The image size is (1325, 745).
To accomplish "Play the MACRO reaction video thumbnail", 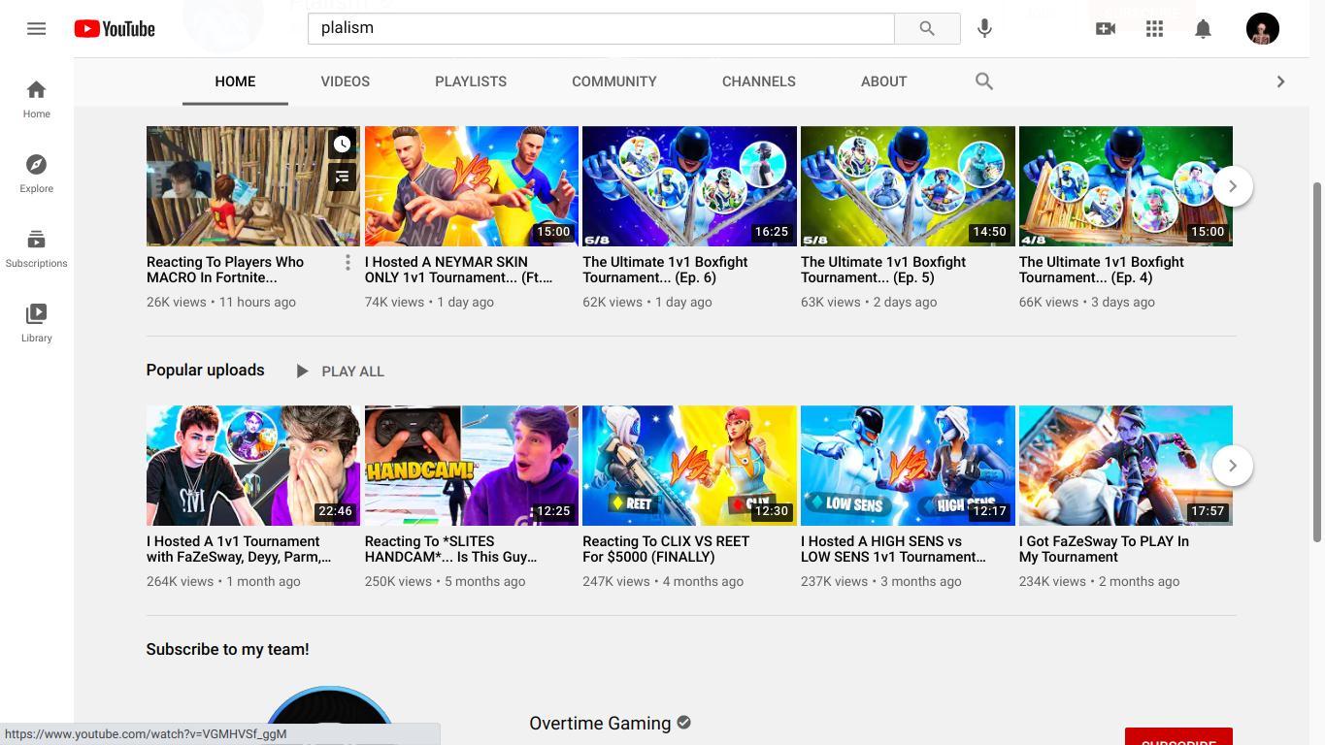I will tap(253, 186).
